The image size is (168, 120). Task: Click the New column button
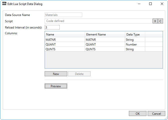[x=56, y=74]
